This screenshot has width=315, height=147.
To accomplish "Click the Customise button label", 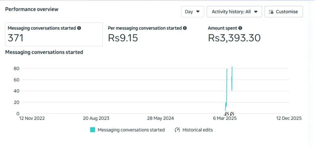I will tap(287, 12).
